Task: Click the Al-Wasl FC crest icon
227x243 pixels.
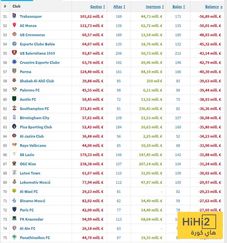Action: (x=14, y=191)
